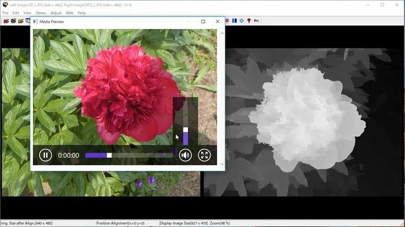Viewport: 405px width, 227px height.
Task: Open the Stereo menu
Action: 40,13
